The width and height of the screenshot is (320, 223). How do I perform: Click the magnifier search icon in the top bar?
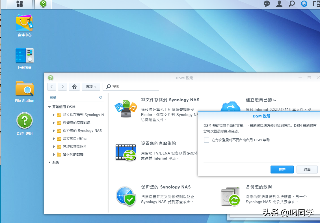click(291, 4)
